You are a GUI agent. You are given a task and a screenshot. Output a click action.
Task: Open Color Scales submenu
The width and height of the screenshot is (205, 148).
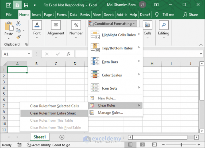pos(115,75)
